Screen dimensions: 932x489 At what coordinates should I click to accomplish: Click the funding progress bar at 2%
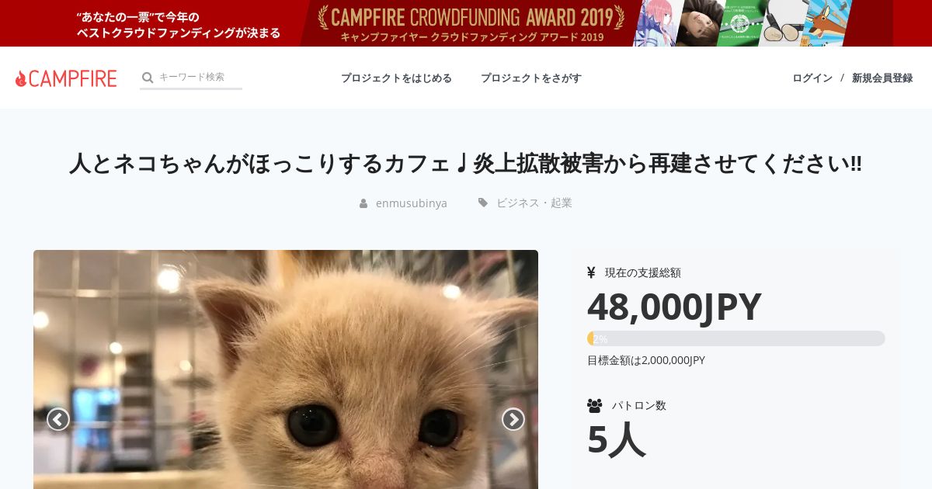click(736, 338)
